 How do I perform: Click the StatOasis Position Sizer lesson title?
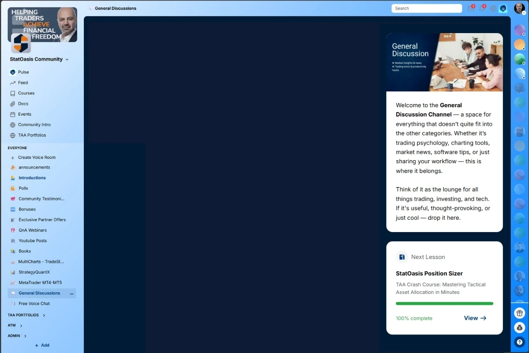click(429, 274)
